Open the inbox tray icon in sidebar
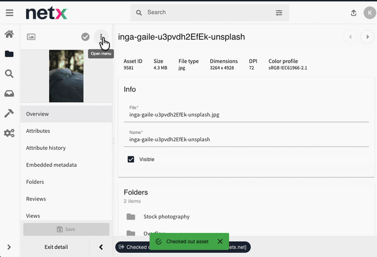The image size is (377, 257). coord(9,94)
